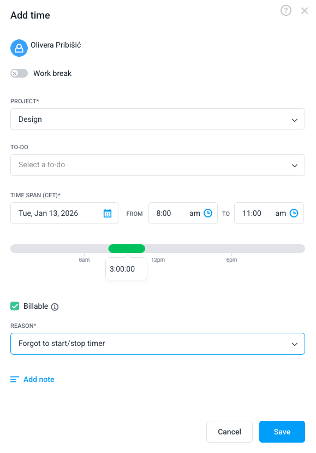Expand the Select a to-do dropdown
Screen dimensions: 316x453
click(x=157, y=165)
